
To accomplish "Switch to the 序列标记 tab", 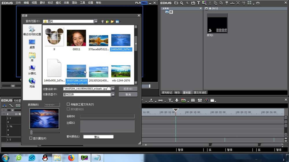I will [167, 93].
